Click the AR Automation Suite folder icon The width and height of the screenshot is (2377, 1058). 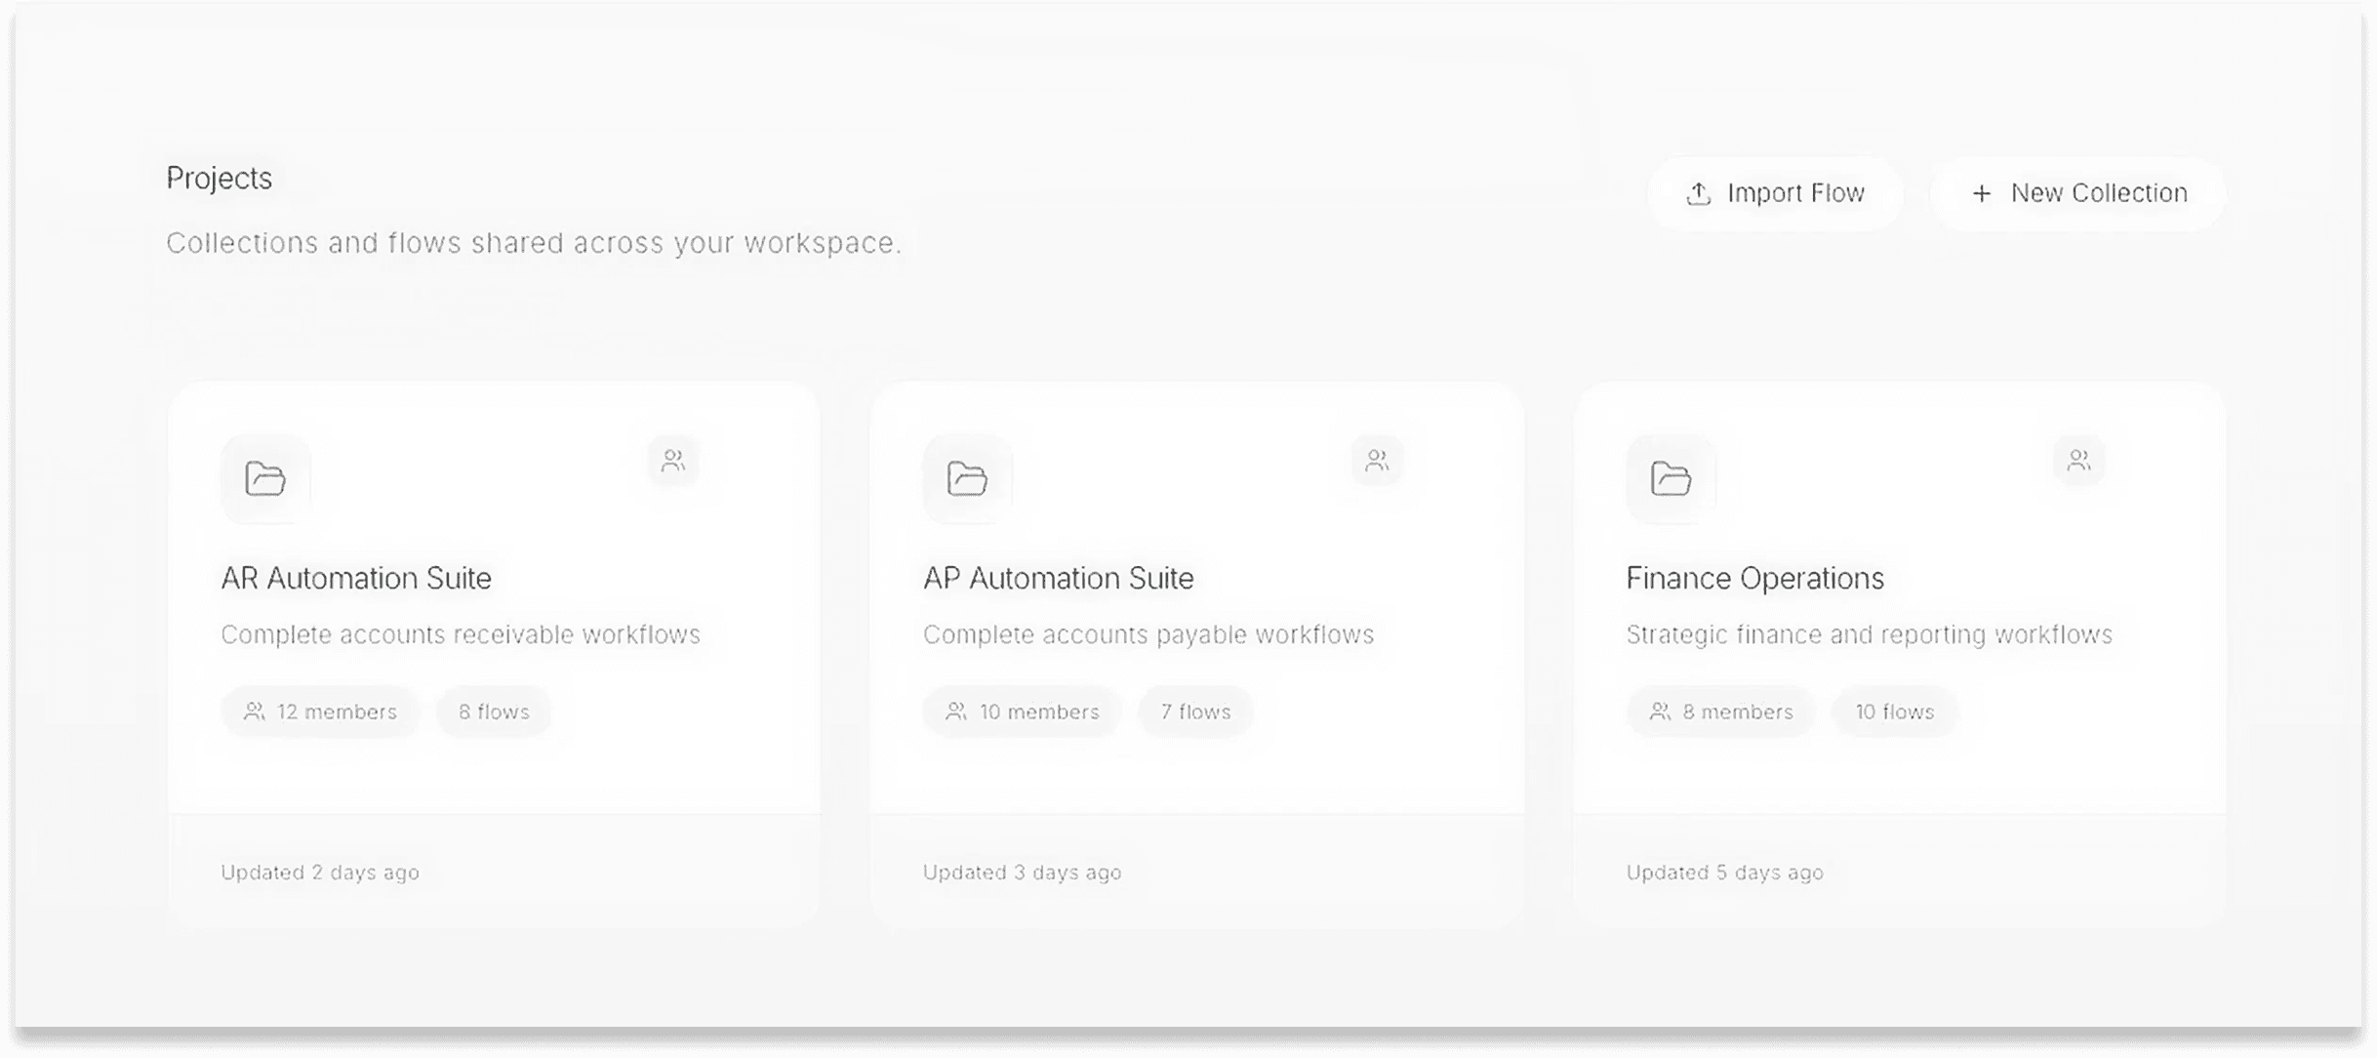point(265,478)
